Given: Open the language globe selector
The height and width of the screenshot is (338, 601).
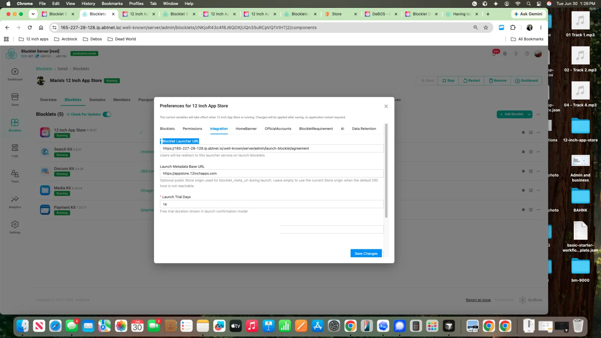Looking at the screenshot, I should [x=505, y=54].
